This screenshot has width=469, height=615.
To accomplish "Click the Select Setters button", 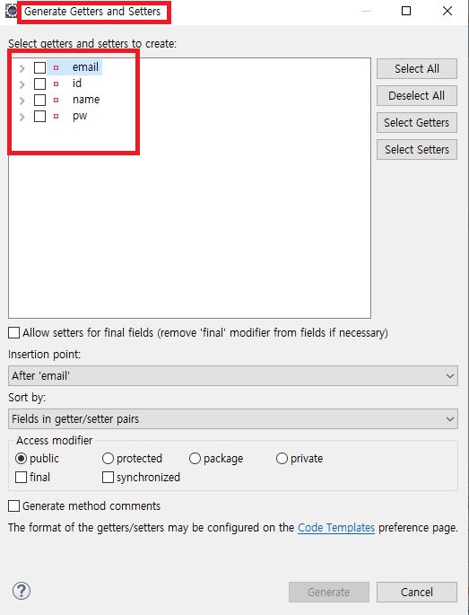I will [417, 149].
